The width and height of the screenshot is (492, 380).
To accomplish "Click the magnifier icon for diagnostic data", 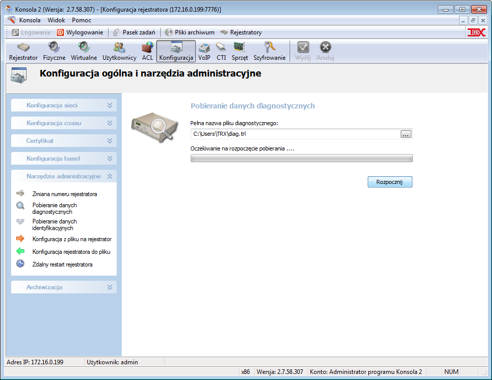I will point(20,206).
